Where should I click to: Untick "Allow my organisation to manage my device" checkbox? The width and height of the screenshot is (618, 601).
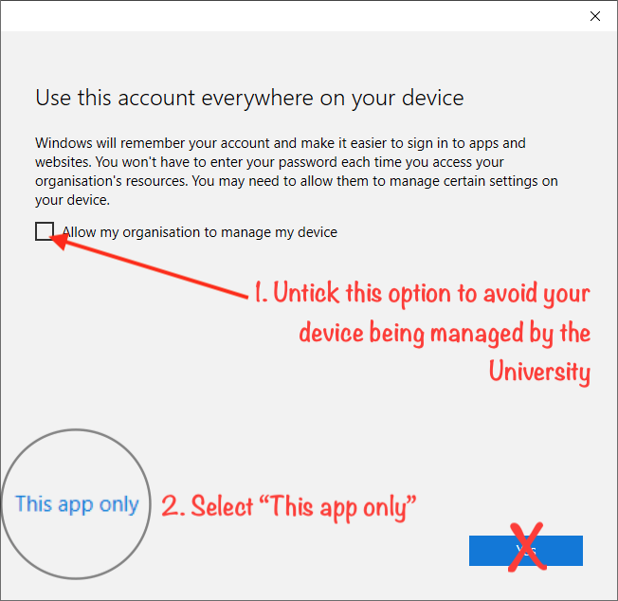tap(45, 231)
